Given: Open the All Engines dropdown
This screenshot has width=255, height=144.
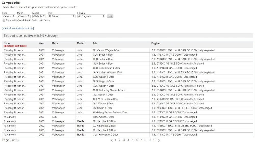Looking at the screenshot, I should (91, 16).
